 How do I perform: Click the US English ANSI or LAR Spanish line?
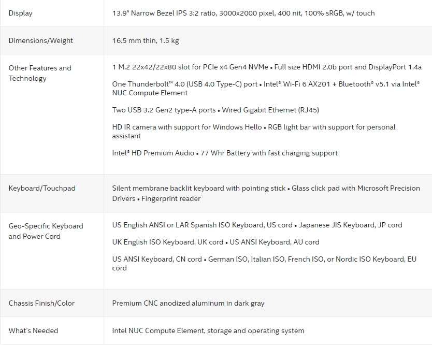[257, 225]
